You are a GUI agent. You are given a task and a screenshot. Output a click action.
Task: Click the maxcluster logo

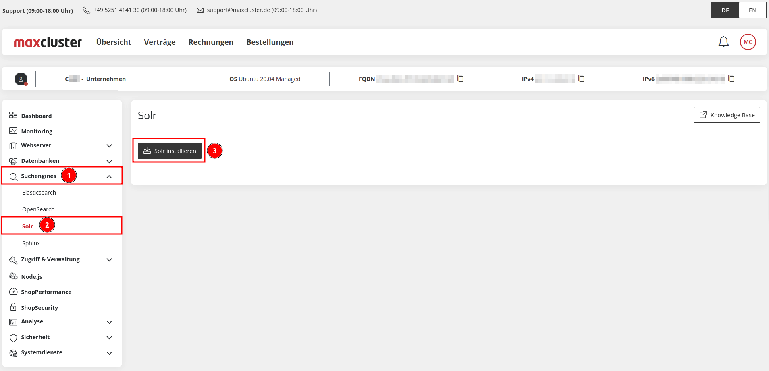[x=48, y=42]
